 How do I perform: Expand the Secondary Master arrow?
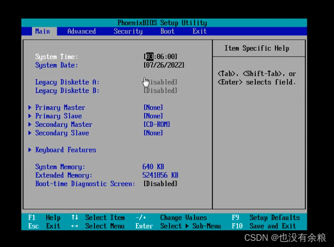click(30, 124)
